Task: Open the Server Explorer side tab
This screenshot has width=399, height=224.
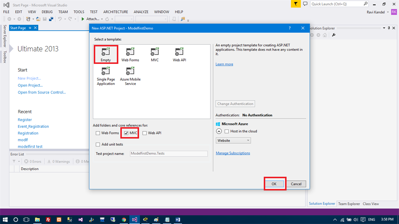Action: (5, 36)
